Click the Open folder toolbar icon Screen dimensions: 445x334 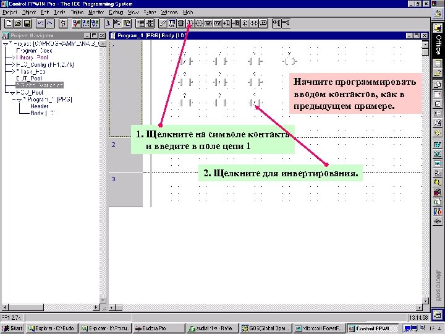[x=18, y=24]
